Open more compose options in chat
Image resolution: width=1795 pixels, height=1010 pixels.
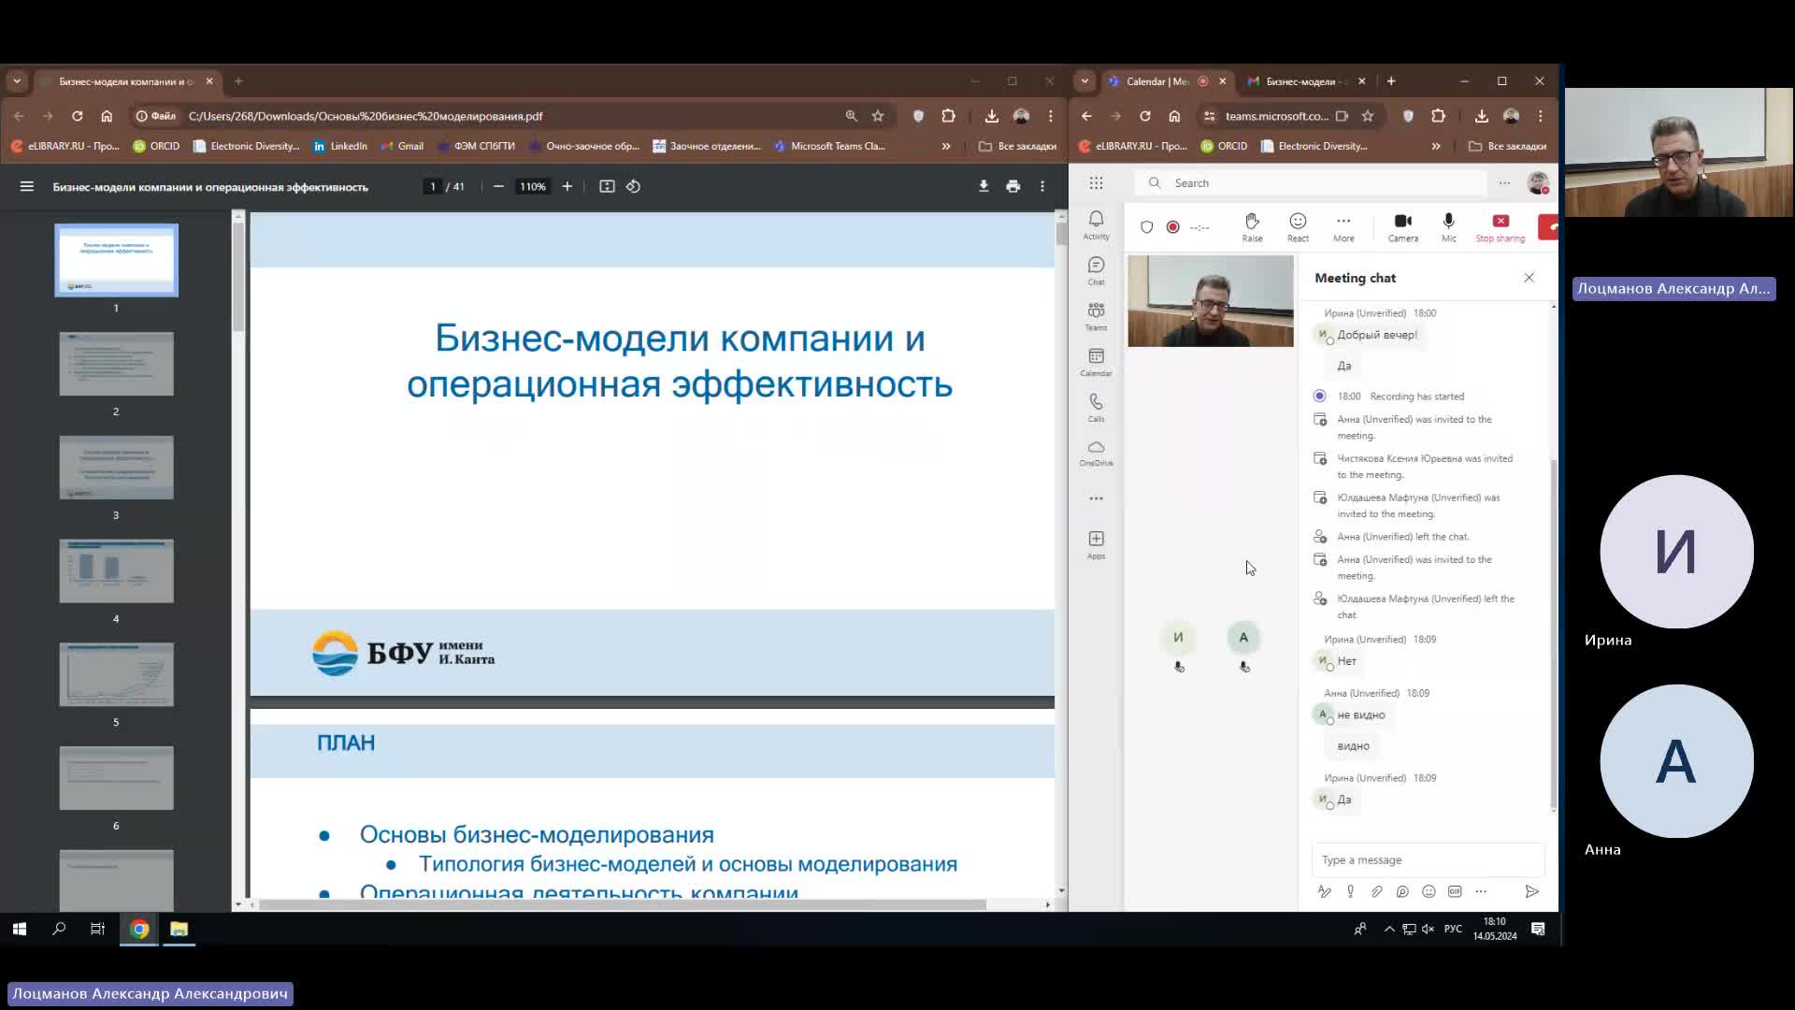[1481, 891]
